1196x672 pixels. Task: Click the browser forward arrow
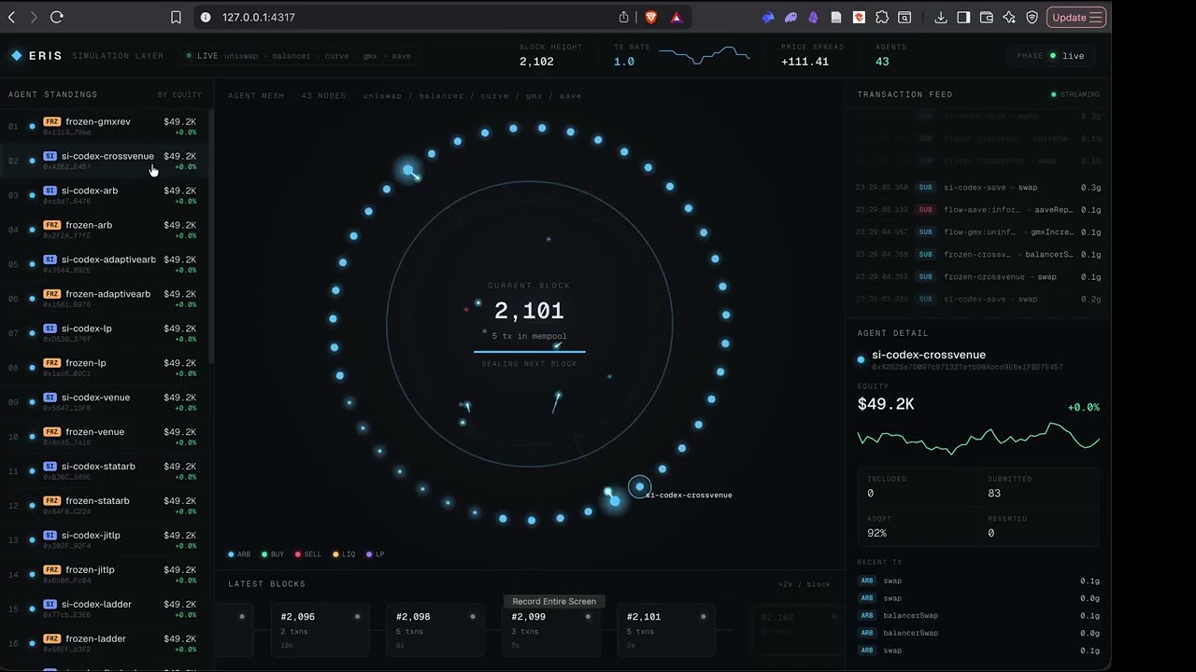pos(34,17)
